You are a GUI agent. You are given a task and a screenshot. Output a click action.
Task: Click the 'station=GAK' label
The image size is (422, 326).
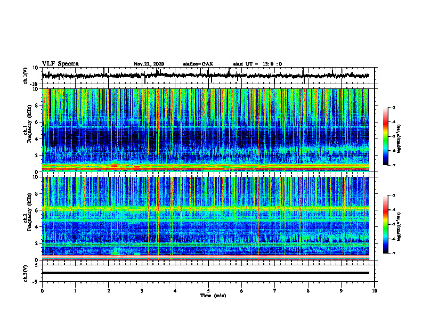coord(198,64)
